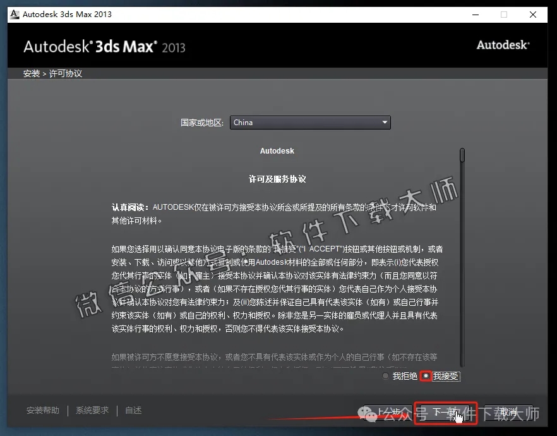Click the 3ds Max icon in title bar
The image size is (557, 436).
point(14,14)
